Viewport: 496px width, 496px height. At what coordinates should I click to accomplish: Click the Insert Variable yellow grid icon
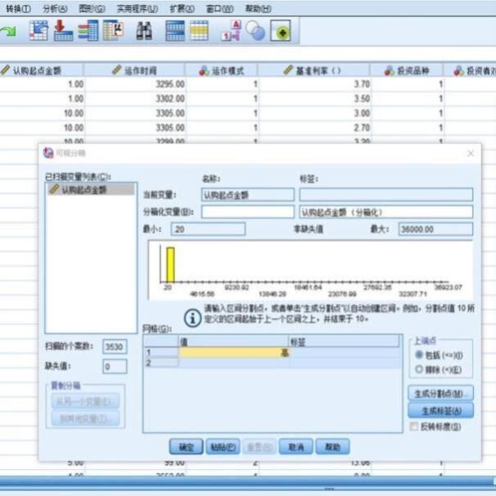pos(199,30)
